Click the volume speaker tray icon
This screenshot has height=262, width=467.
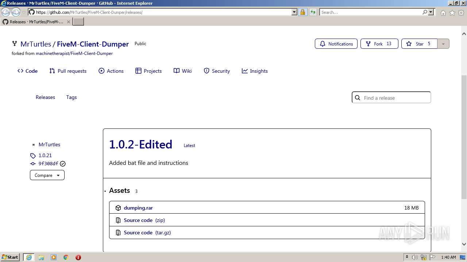[x=415, y=257]
